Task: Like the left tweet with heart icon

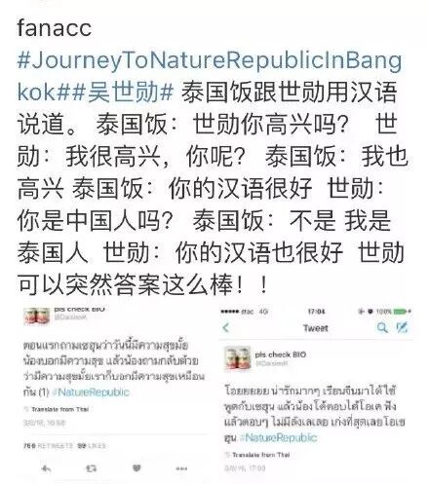Action: coord(136,467)
